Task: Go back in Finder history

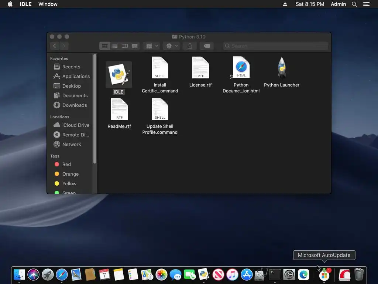Action: click(55, 46)
